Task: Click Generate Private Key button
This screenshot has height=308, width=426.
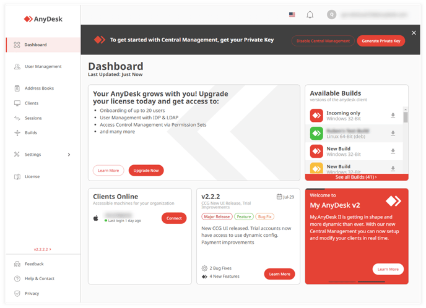Action: point(381,41)
